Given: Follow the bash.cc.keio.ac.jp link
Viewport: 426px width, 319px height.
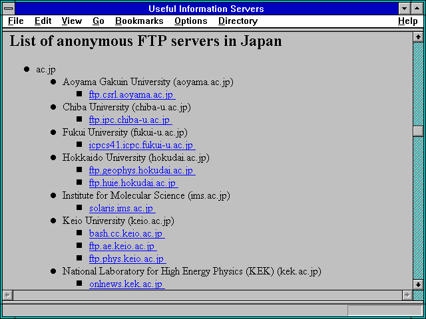Looking at the screenshot, I should pos(127,233).
